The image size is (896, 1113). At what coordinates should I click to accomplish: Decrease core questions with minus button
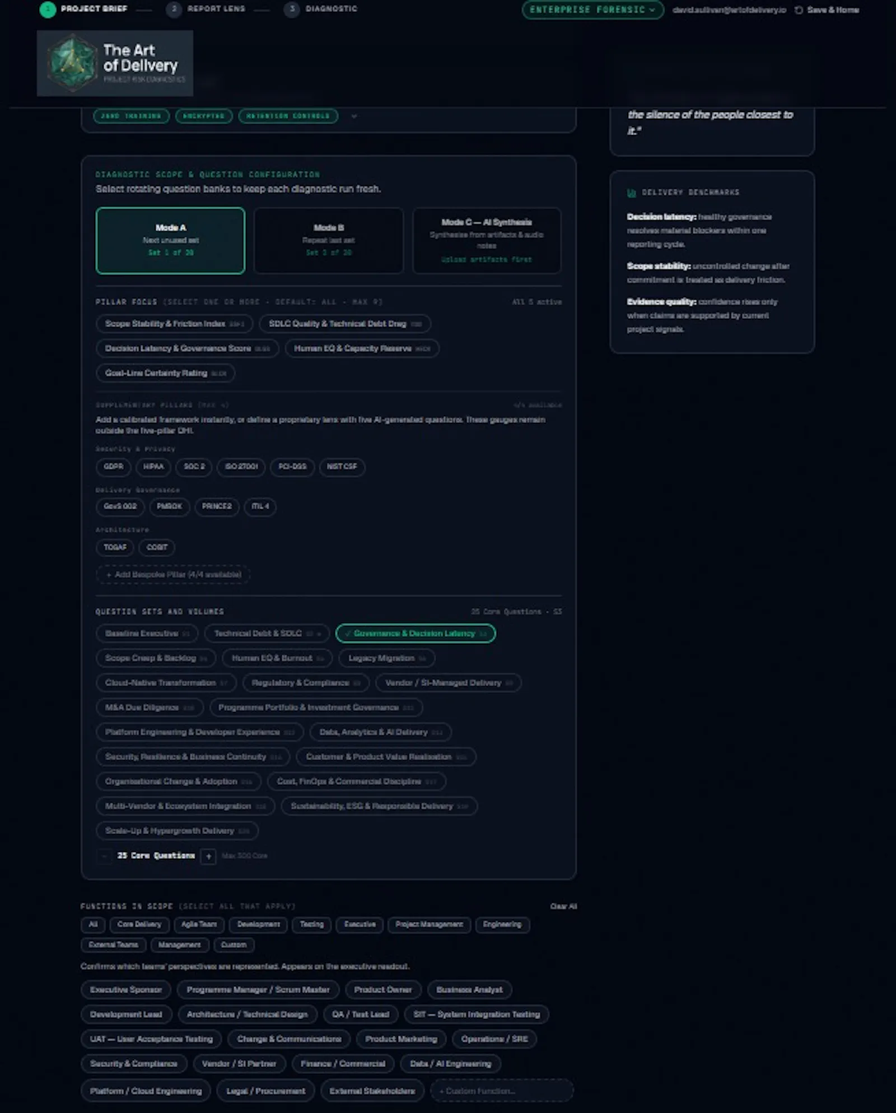pyautogui.click(x=104, y=856)
